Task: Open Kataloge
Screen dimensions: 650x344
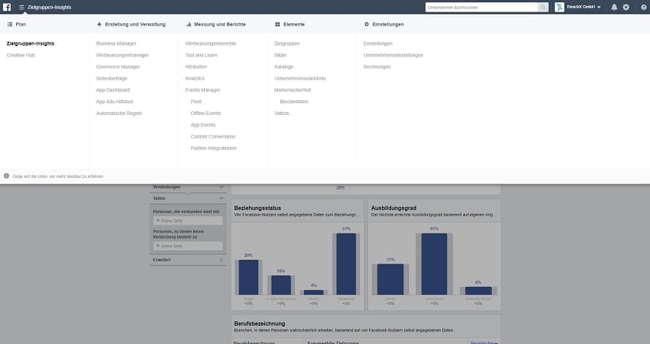Action: pyautogui.click(x=283, y=67)
